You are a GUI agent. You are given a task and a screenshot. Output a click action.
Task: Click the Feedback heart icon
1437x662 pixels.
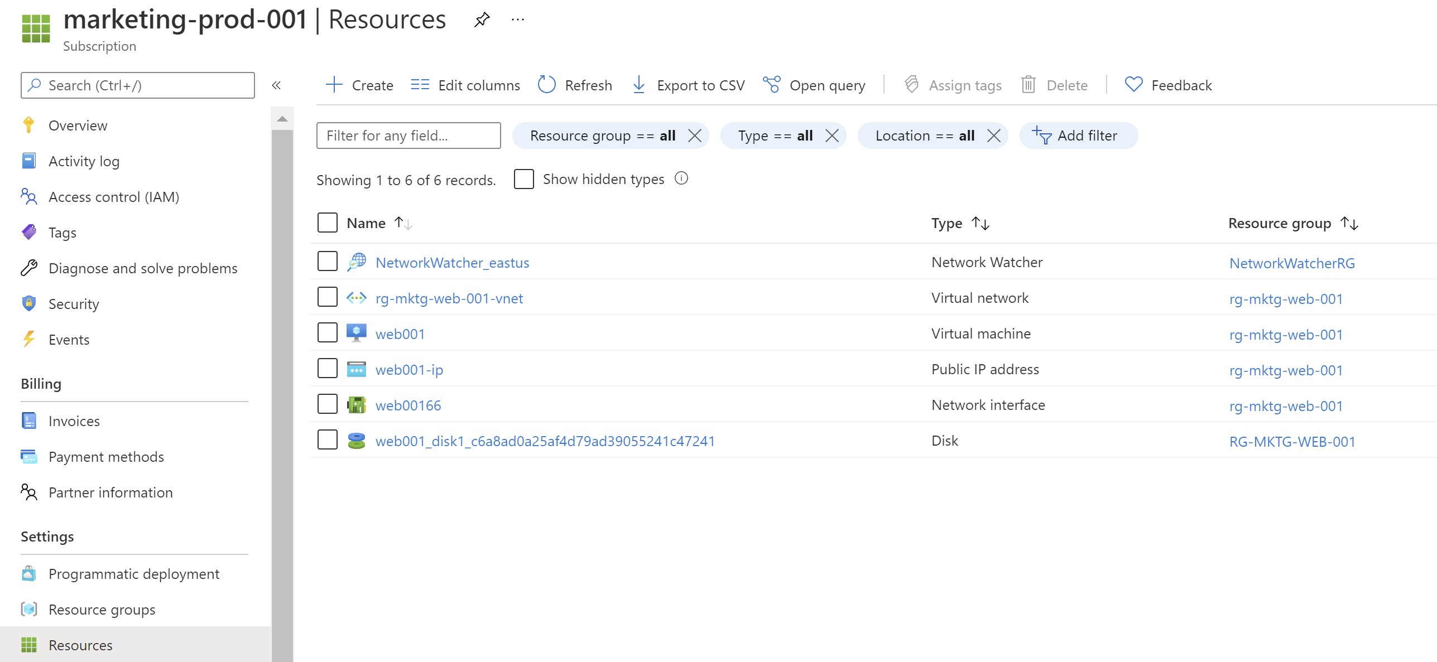pyautogui.click(x=1133, y=85)
